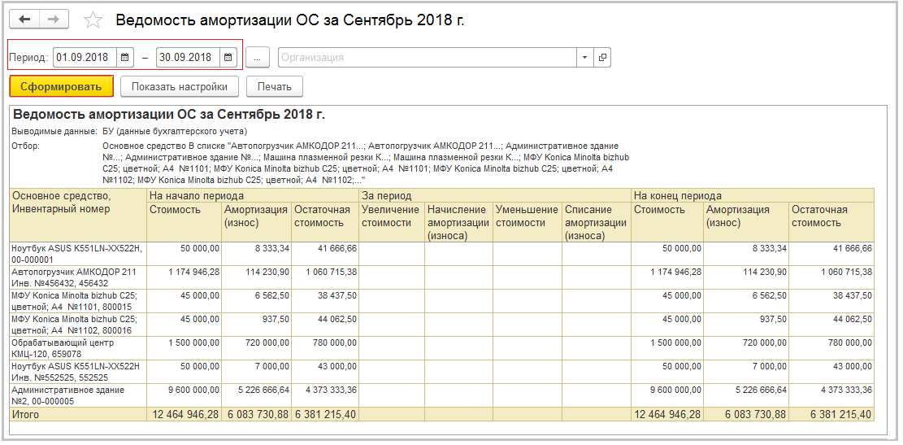Go forward with the right arrow button
903x445 pixels.
pos(54,20)
